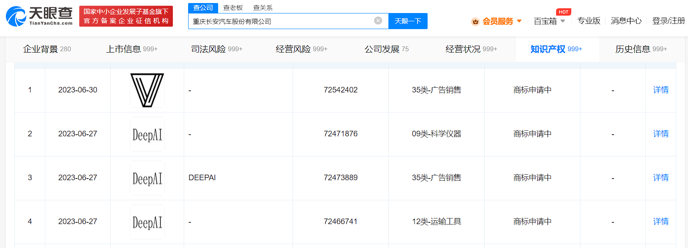Open 消息中心 link
Screen dimensions: 688x248
(626, 21)
